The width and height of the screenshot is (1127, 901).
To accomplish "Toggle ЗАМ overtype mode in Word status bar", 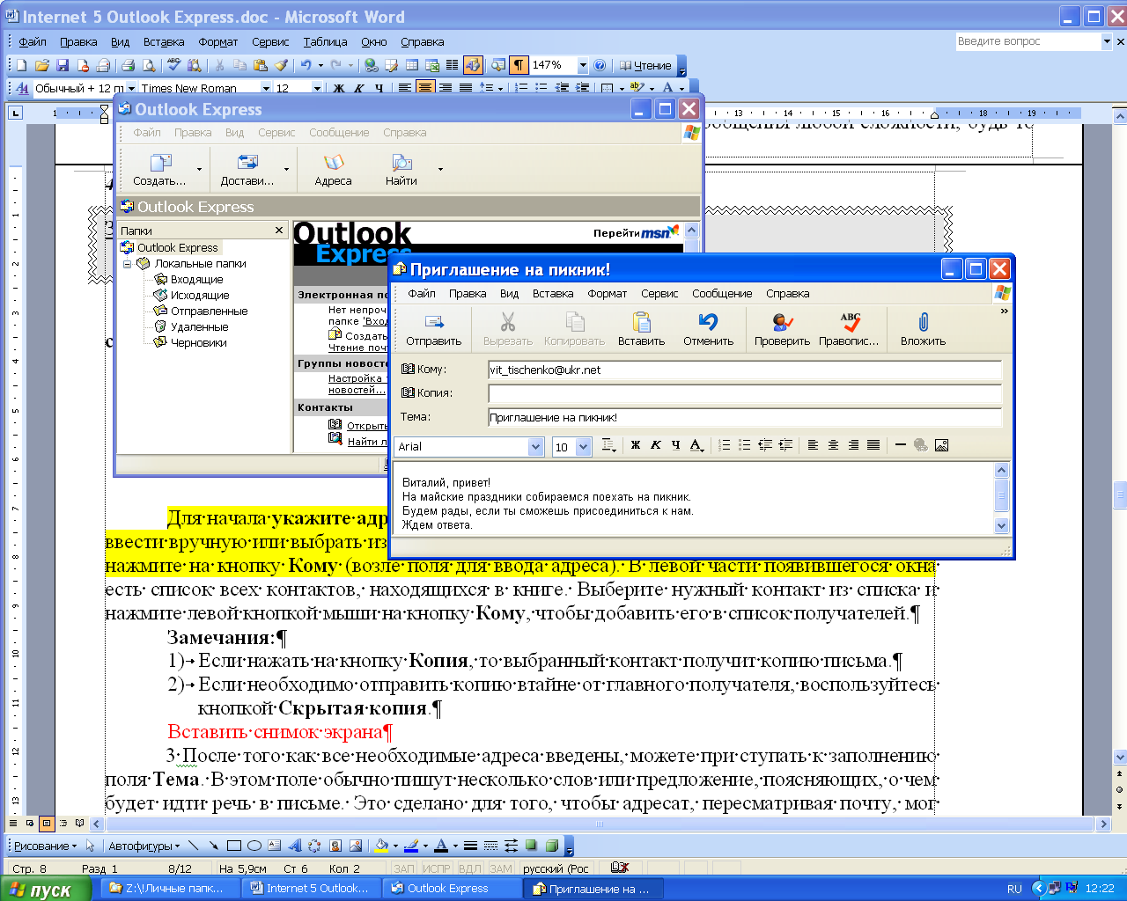I will coord(501,868).
